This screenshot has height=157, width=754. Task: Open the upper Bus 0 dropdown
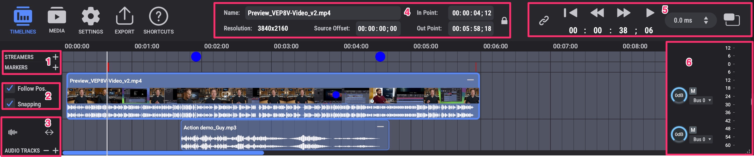(701, 100)
